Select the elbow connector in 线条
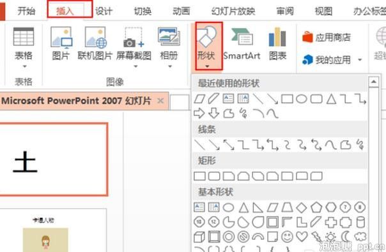Screen dimensions: 386x252 pyautogui.click(x=243, y=145)
